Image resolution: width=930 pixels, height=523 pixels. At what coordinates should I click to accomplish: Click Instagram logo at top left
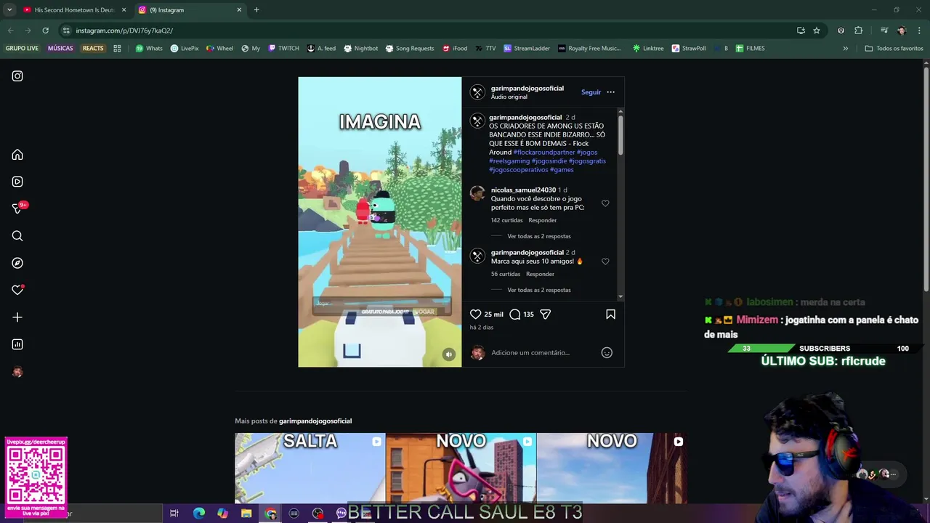coord(17,76)
